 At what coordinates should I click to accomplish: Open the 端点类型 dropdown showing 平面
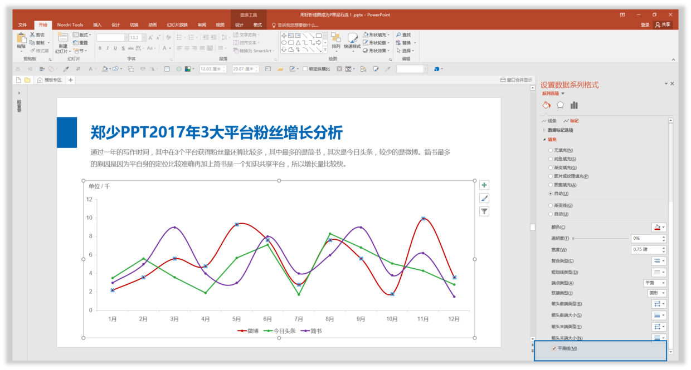(x=655, y=283)
